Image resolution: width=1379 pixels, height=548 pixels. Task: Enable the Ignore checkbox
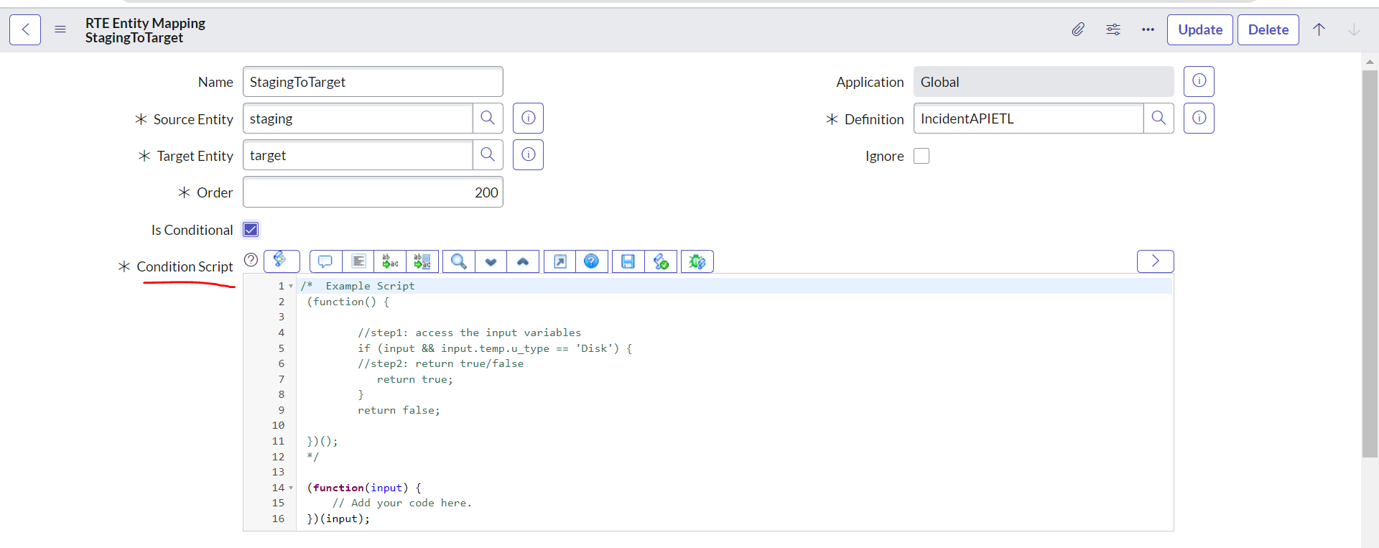coord(921,156)
